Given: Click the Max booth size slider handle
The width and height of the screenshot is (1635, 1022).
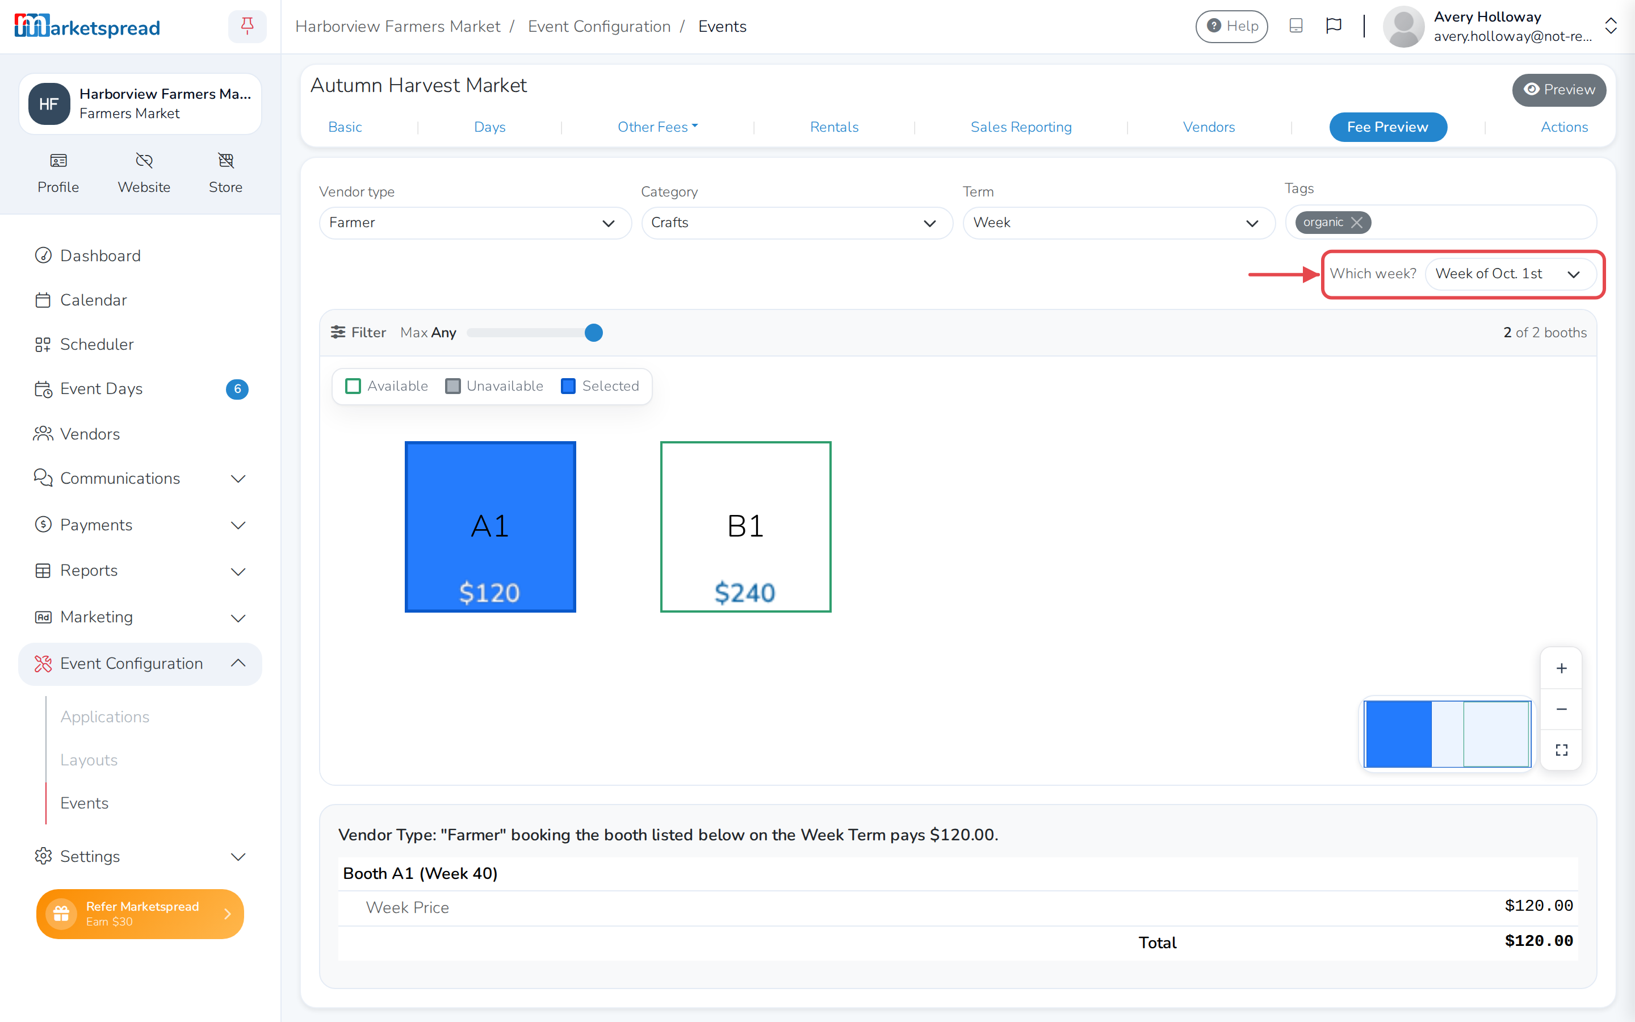Looking at the screenshot, I should (x=593, y=333).
